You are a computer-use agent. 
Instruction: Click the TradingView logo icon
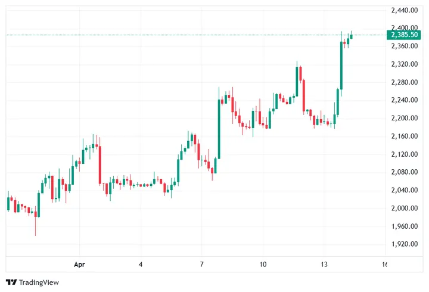[x=10, y=282]
